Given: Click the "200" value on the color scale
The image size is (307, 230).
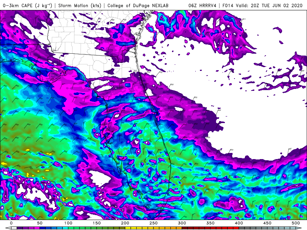Looking at the screenshot, I should [125, 223].
